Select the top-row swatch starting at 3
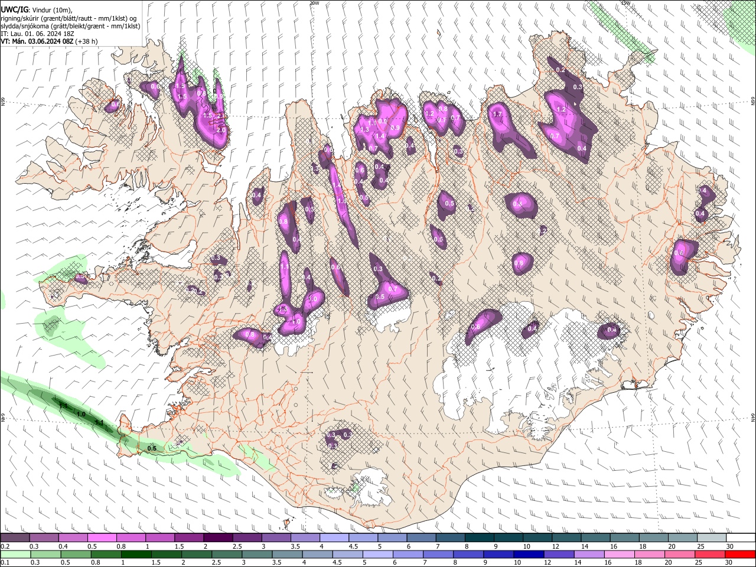The height and width of the screenshot is (567, 756). click(x=276, y=537)
